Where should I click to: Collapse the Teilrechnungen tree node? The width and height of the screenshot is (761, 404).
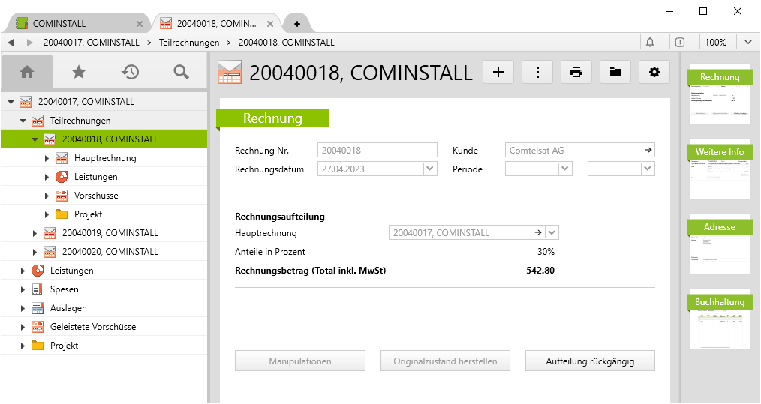pyautogui.click(x=23, y=121)
